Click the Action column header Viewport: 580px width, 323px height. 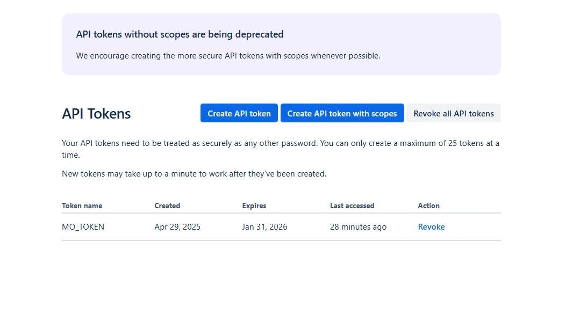[x=428, y=205]
